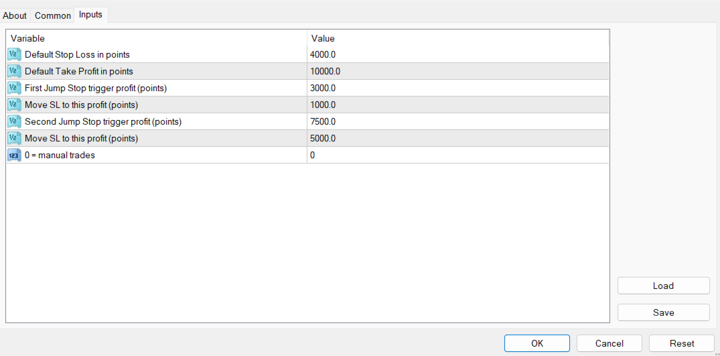Screen dimensions: 720x356
Task: Click the Default Take Profit variable type icon
Action: 15,71
